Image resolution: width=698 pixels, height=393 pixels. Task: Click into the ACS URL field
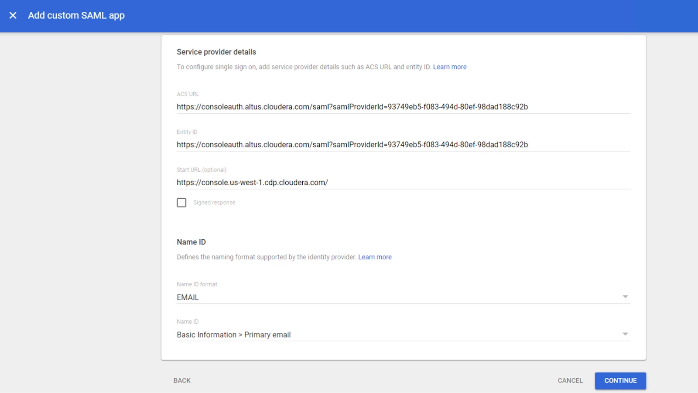tap(404, 107)
